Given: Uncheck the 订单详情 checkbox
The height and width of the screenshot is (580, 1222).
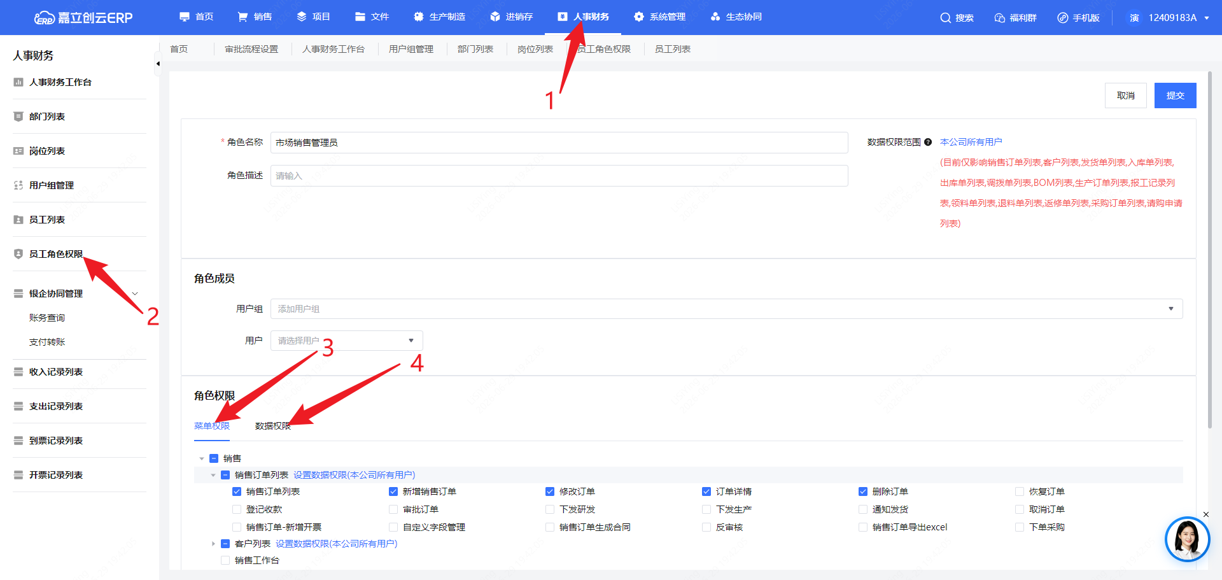Looking at the screenshot, I should coord(706,492).
